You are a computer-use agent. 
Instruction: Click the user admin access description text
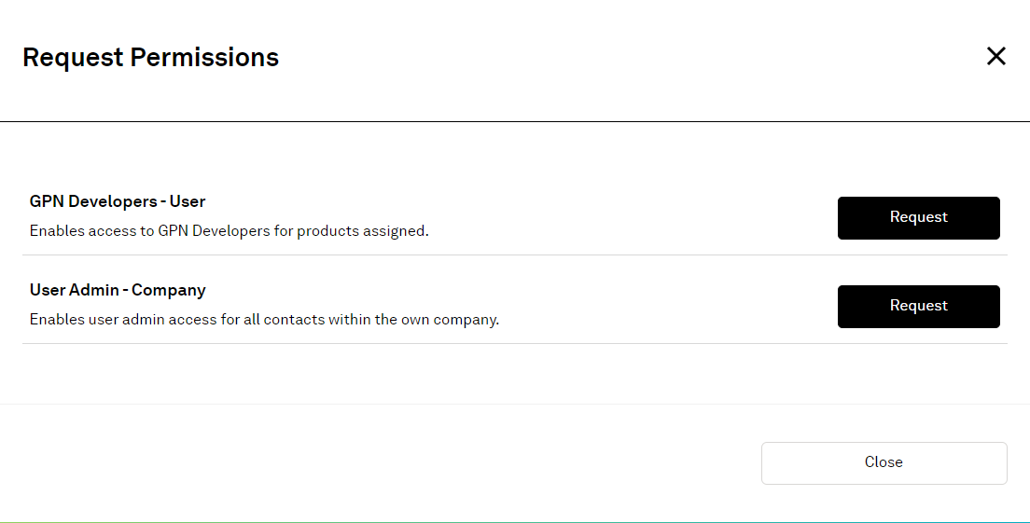tap(264, 320)
